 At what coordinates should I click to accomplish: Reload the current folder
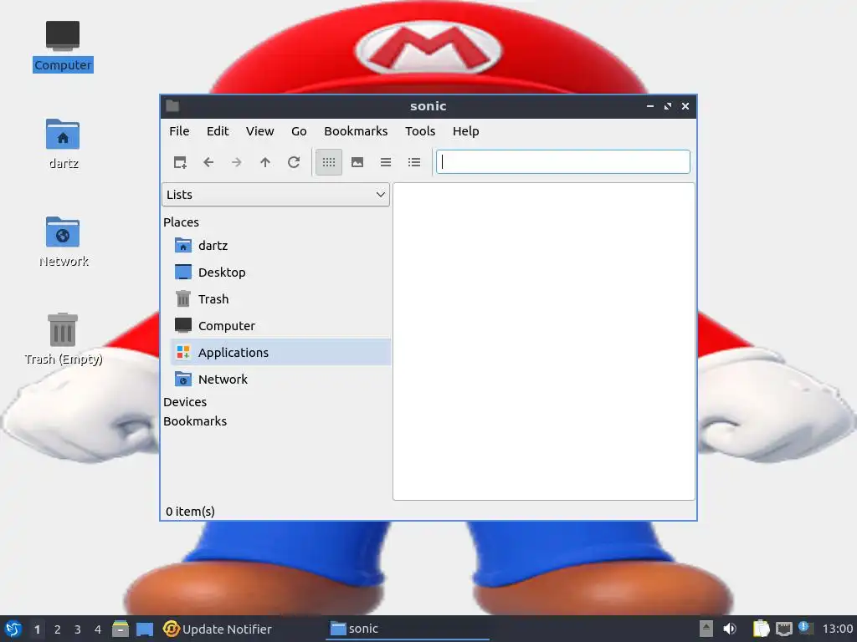[x=294, y=162]
